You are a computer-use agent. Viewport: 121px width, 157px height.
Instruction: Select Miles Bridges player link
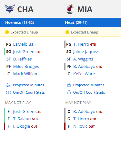[x=26, y=67]
